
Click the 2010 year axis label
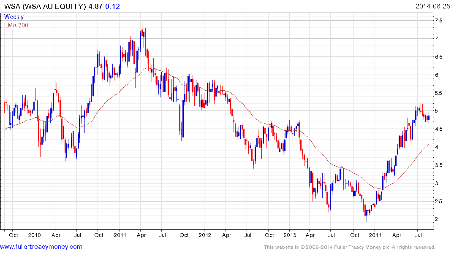34,235
